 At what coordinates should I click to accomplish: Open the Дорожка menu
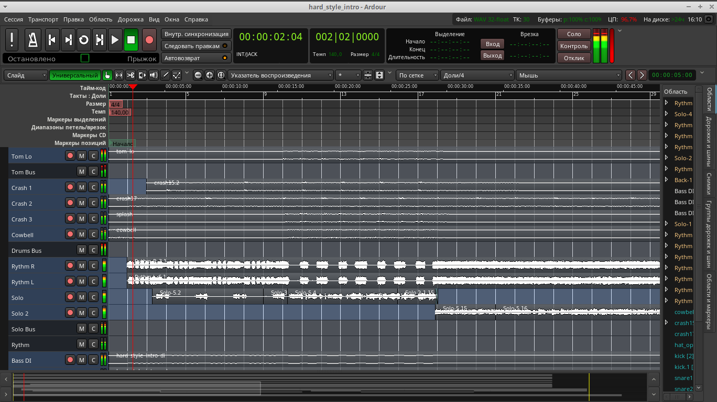click(131, 19)
